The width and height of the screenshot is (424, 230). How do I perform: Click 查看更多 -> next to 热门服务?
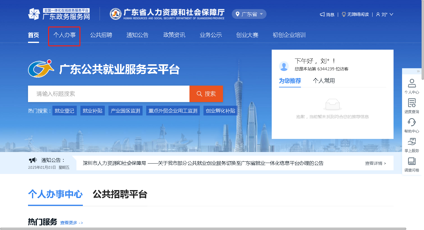click(72, 223)
